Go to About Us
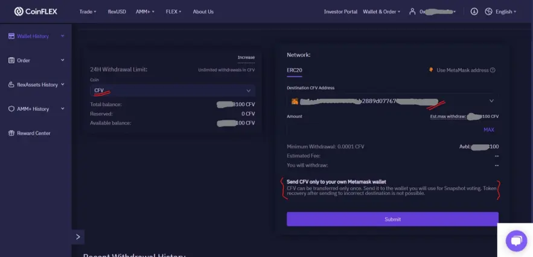Screen dimensions: 533x257 tap(203, 11)
